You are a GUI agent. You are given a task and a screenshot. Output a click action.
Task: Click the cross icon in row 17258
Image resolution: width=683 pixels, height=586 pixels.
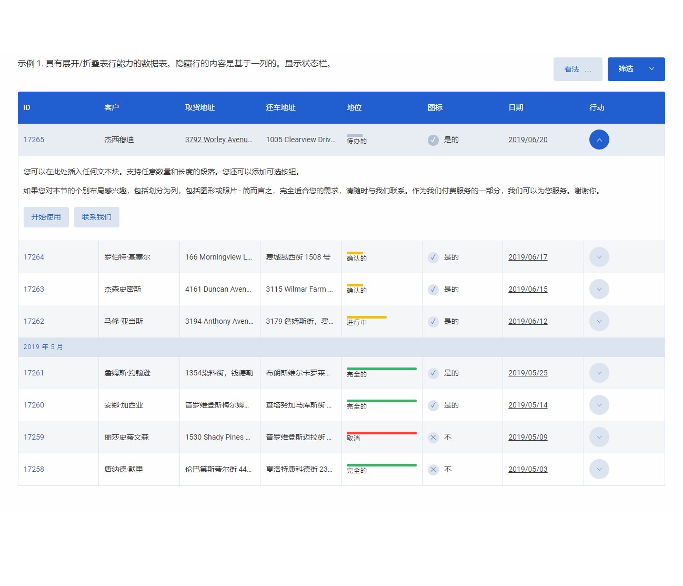[x=433, y=470]
